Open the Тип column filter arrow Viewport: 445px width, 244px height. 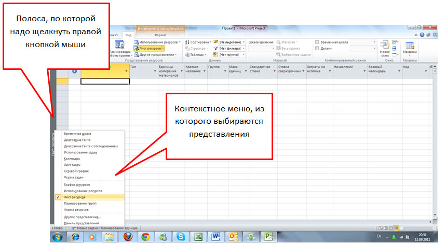(x=155, y=71)
